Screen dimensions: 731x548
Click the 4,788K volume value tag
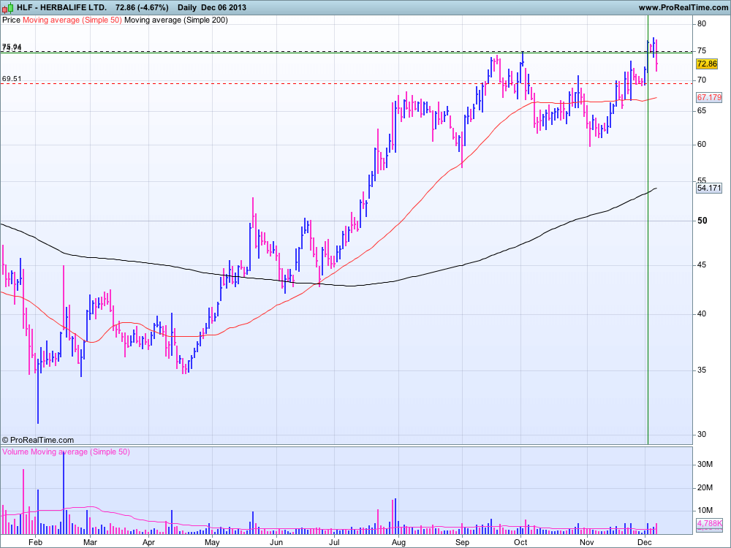[x=709, y=523]
